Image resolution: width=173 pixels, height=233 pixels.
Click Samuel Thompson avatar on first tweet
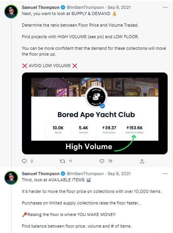tap(11, 12)
